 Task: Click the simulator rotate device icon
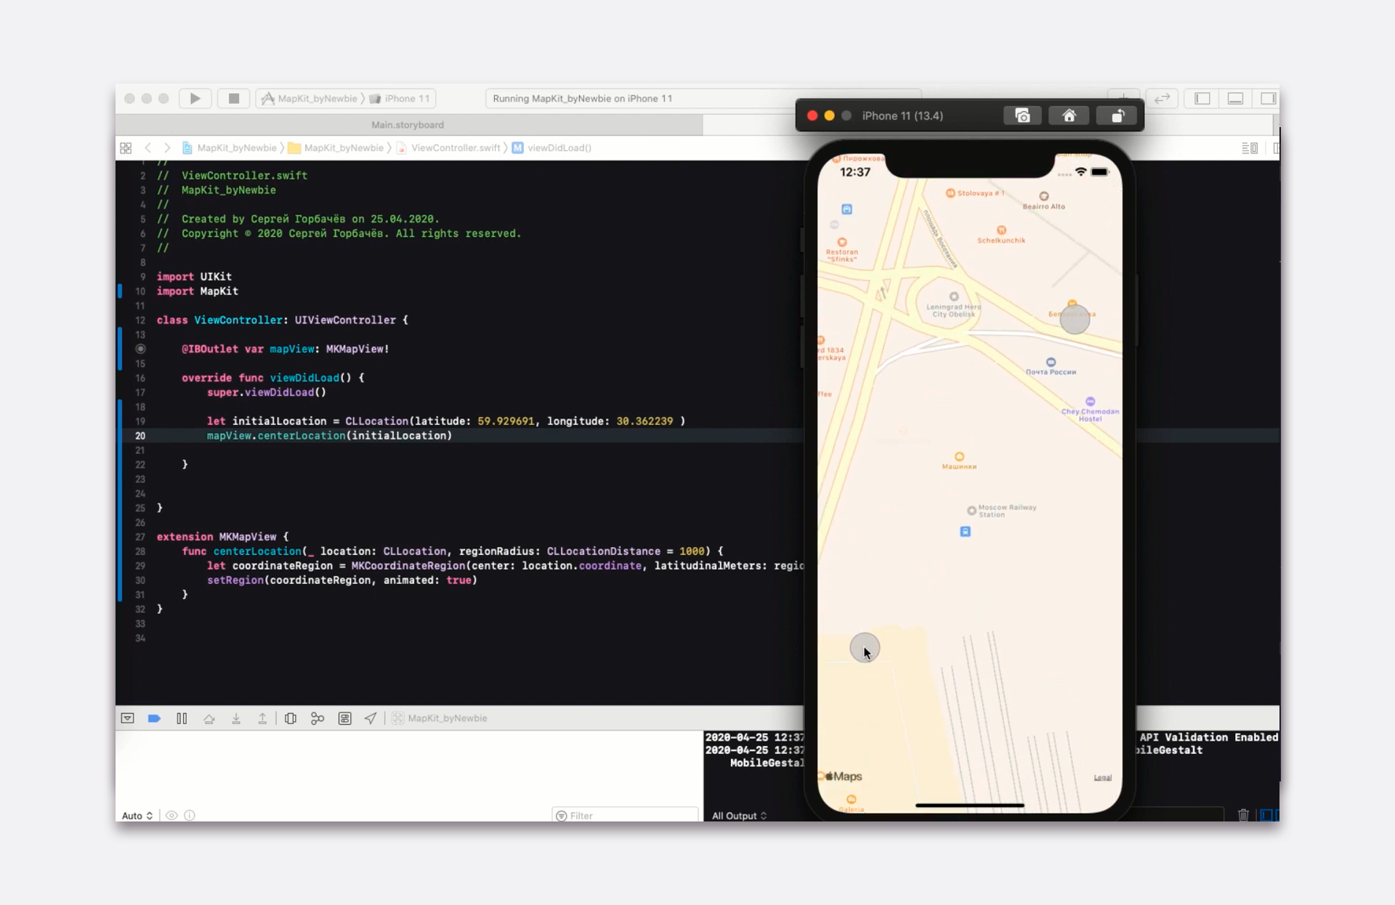1117,115
